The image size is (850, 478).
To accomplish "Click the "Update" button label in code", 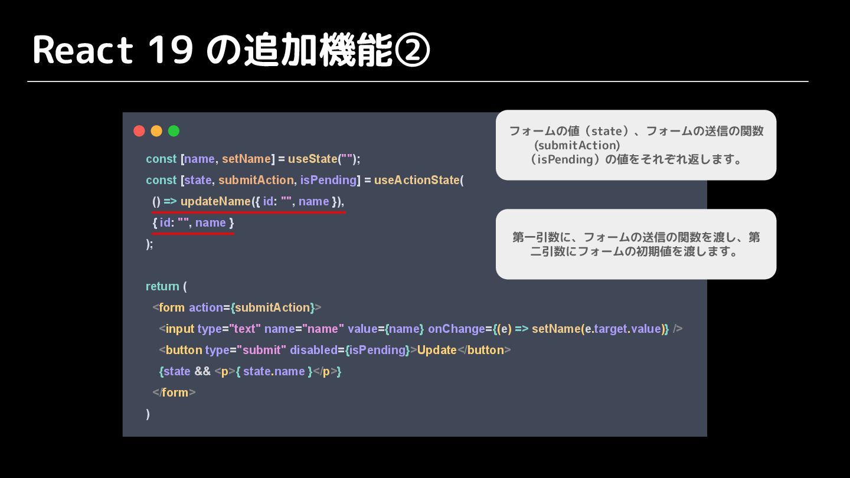I will point(437,350).
